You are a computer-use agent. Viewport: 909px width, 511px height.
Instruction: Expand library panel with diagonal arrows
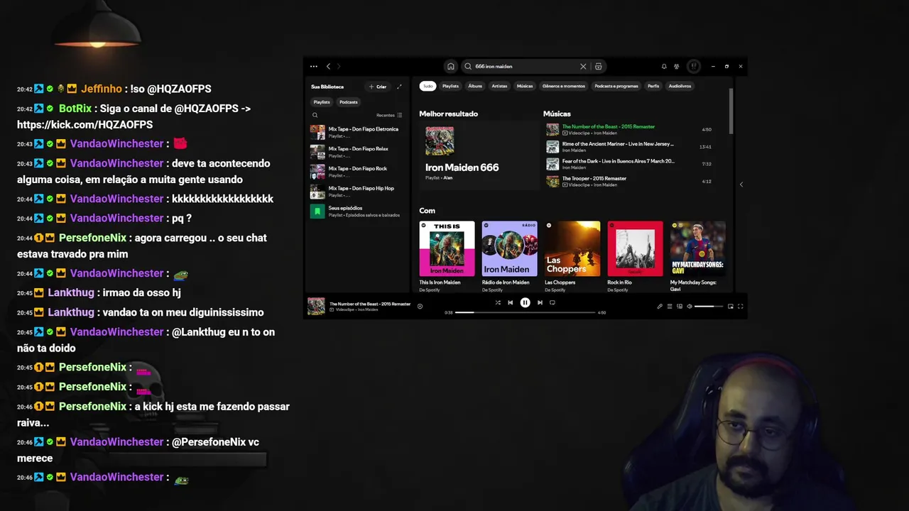click(399, 87)
